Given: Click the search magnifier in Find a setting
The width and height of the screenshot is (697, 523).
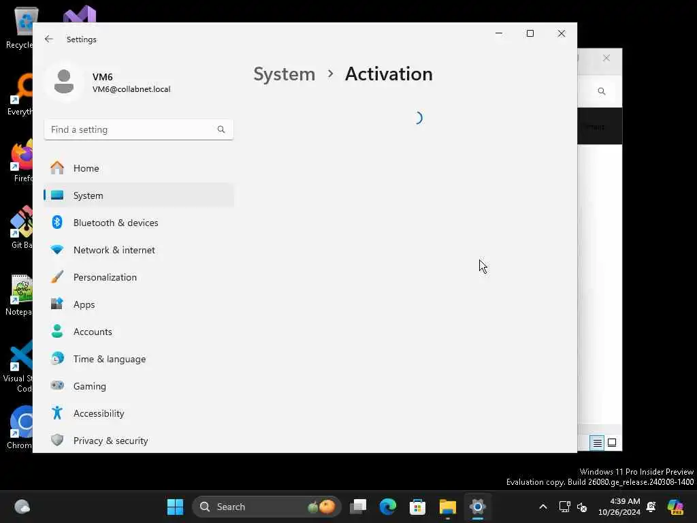Looking at the screenshot, I should pyautogui.click(x=221, y=129).
